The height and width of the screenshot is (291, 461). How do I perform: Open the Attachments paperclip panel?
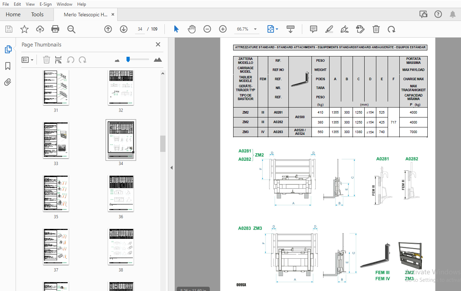(8, 82)
